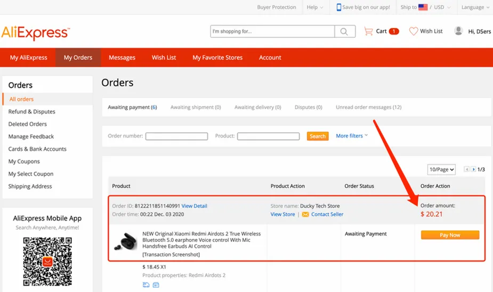Click the Ducky Tech Store name
The image size is (493, 292).
click(x=320, y=206)
